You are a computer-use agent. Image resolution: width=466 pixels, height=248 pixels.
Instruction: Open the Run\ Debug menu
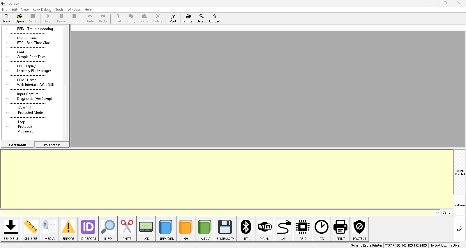click(x=42, y=10)
